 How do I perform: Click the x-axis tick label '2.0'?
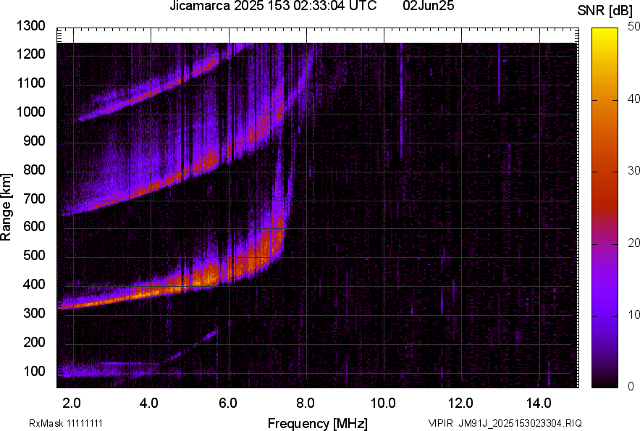[x=72, y=403]
